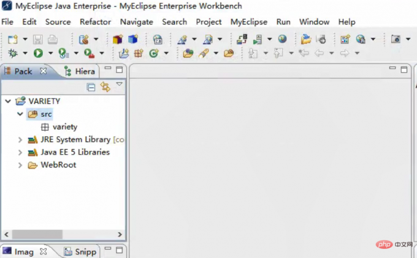Click the New Java Package icon
This screenshot has height=258, width=417.
pos(139,53)
